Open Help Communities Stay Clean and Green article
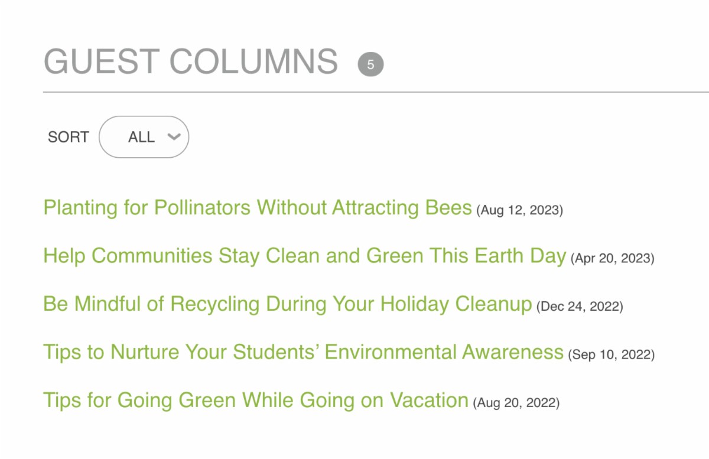 click(x=304, y=256)
